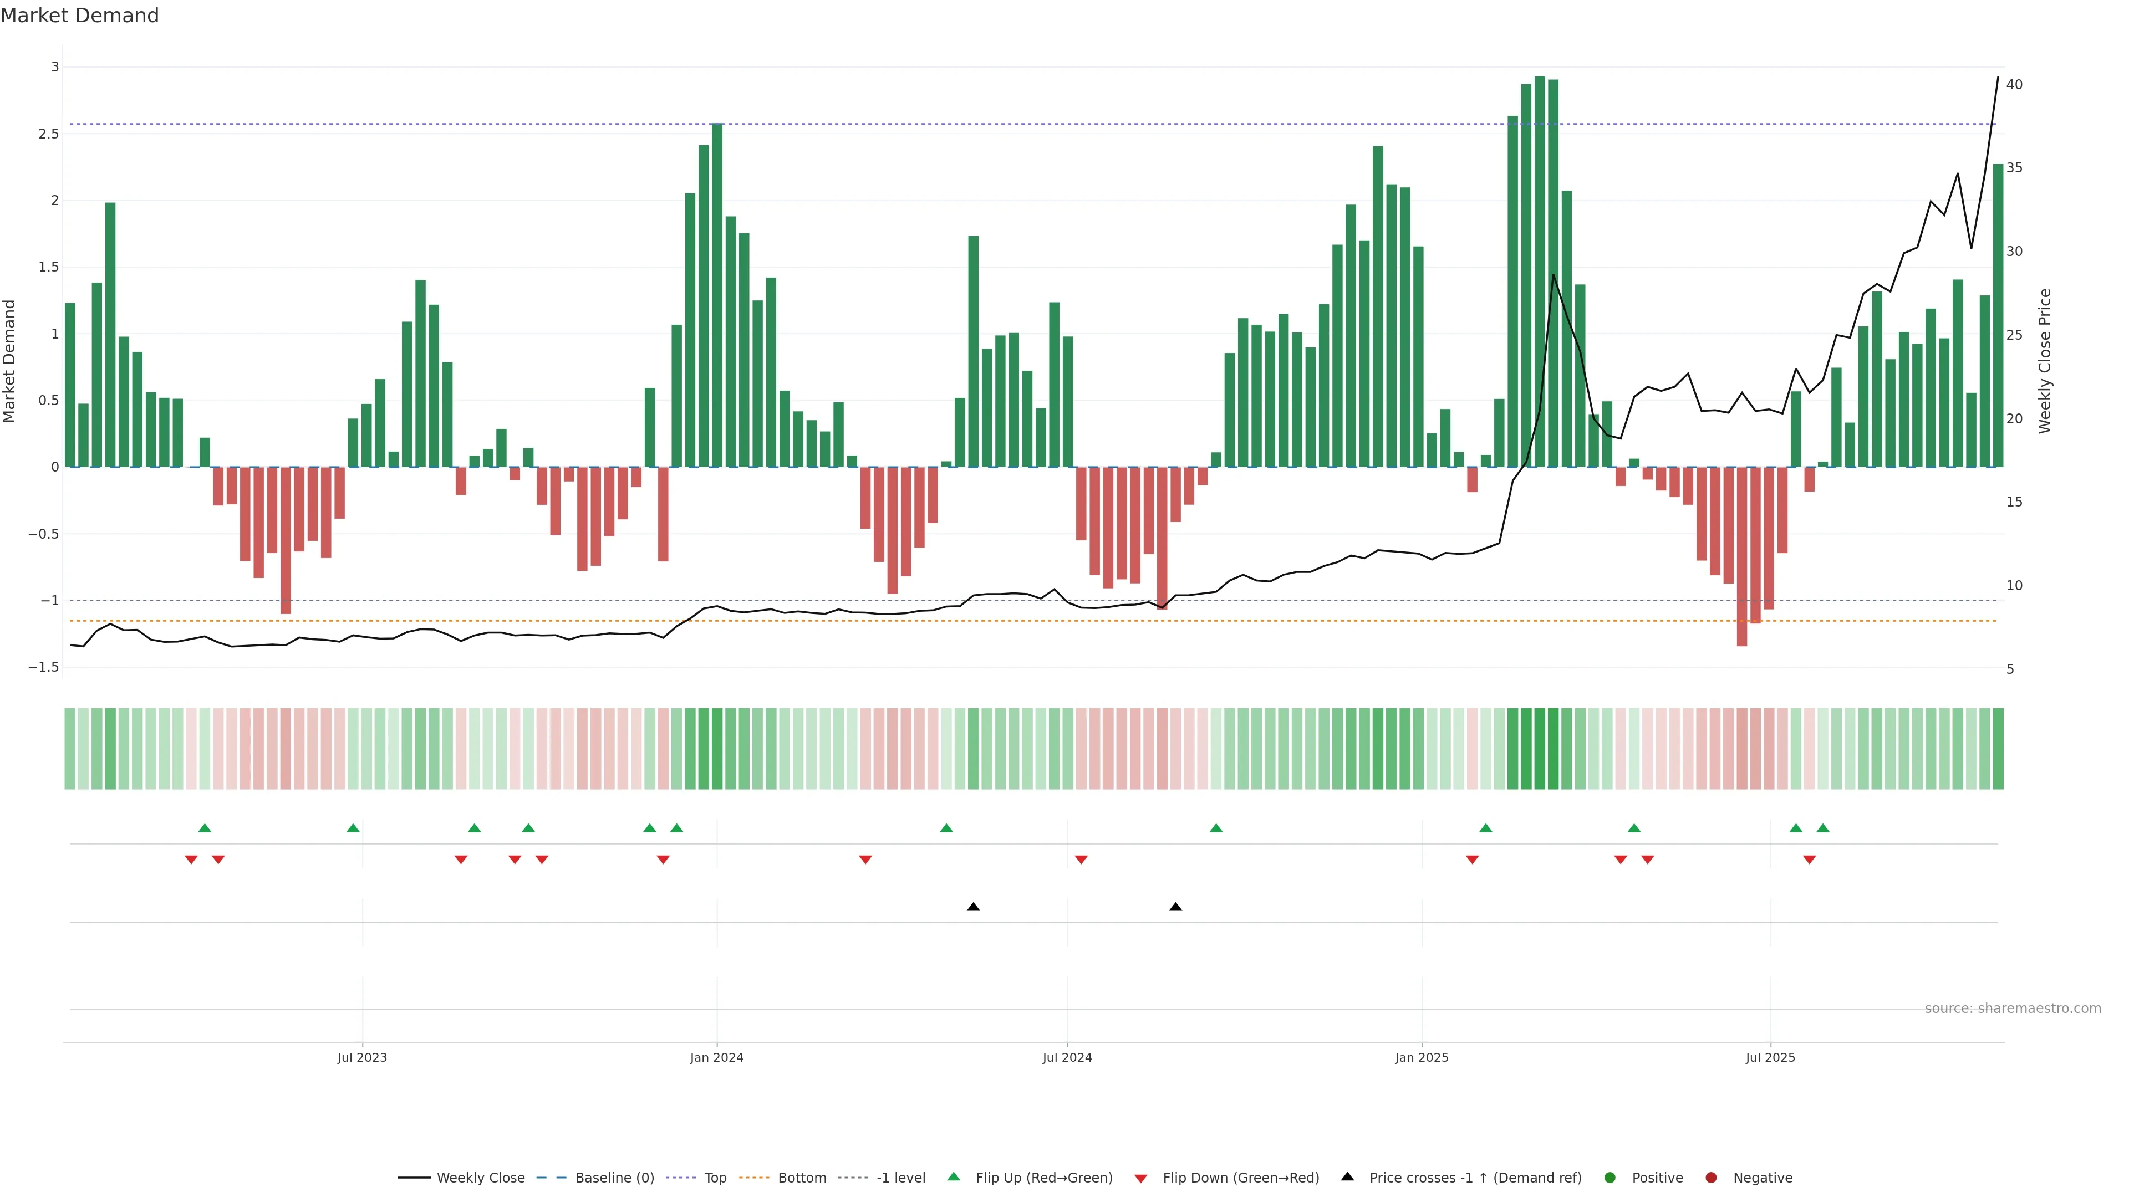Click the green Flip Up triangle legend icon
2129x1197 pixels.
[x=953, y=1177]
